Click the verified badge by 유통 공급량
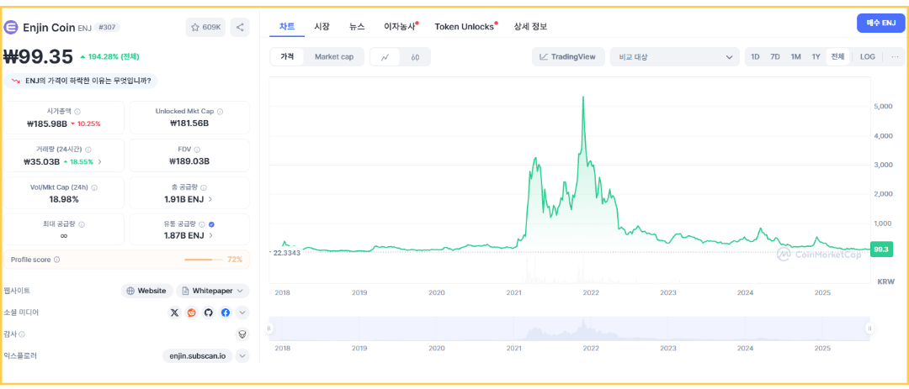 pyautogui.click(x=211, y=224)
